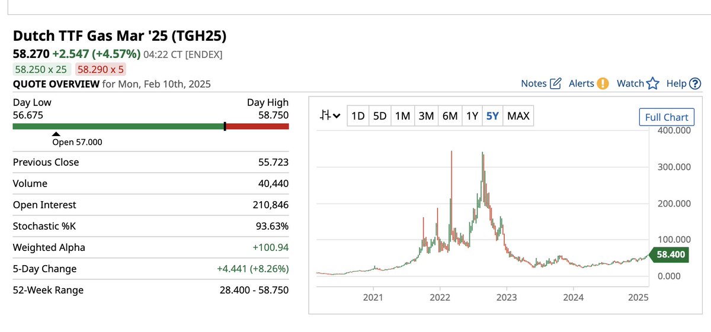Click the Day Low value 56.675
The height and width of the screenshot is (332, 711).
[x=28, y=115]
